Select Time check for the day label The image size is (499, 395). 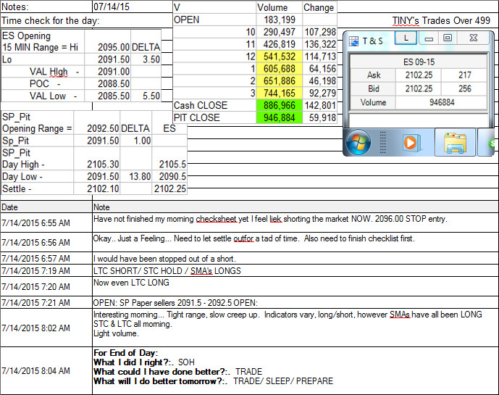tap(51, 21)
